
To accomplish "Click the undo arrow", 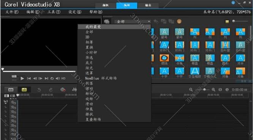I will (39, 90).
